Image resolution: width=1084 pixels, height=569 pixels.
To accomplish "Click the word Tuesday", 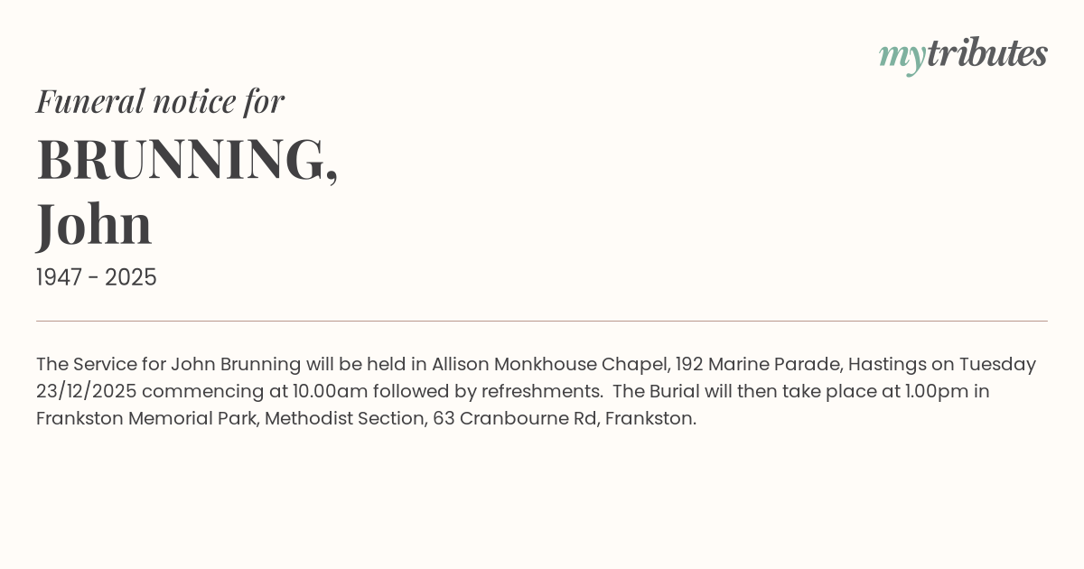I will click(x=997, y=364).
